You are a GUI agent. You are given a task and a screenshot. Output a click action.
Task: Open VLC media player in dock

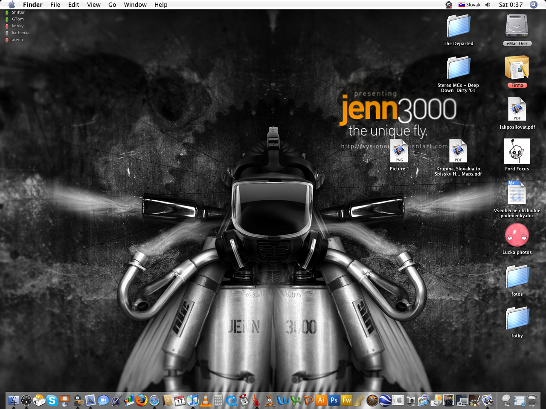pos(206,400)
